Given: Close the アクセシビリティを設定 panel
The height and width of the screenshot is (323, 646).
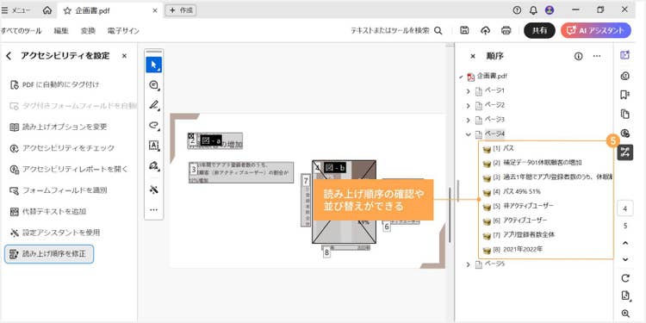Looking at the screenshot, I should pos(124,56).
